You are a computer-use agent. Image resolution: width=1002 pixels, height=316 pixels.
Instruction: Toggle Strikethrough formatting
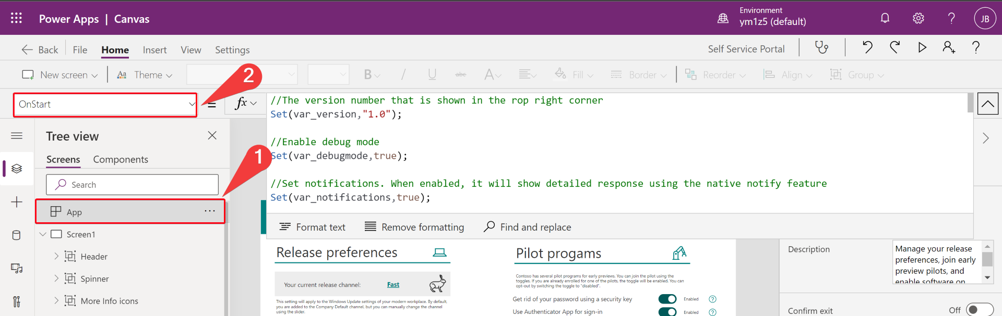[x=461, y=74]
